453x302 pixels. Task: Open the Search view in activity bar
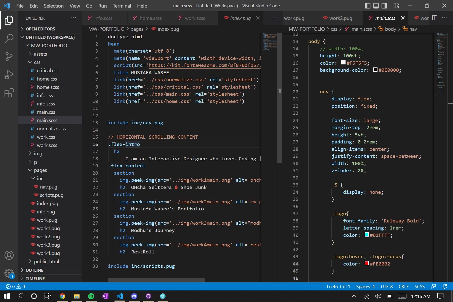9,39
